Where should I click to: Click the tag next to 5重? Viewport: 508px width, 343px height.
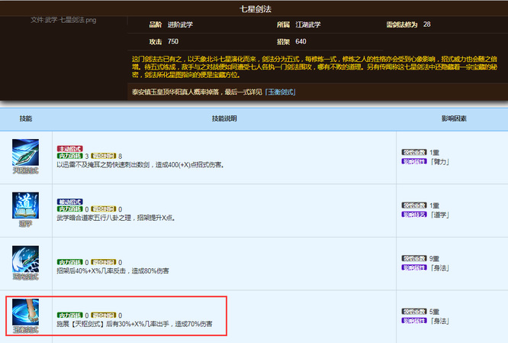[414, 312]
